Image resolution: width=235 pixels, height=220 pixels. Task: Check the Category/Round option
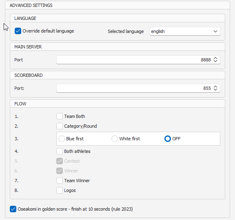[60, 126]
